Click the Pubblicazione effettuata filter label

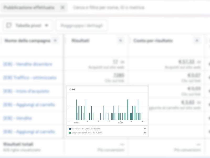tap(29, 8)
